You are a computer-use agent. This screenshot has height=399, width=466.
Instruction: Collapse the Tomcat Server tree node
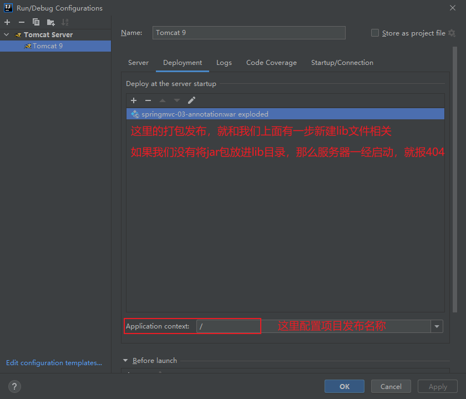pyautogui.click(x=6, y=34)
